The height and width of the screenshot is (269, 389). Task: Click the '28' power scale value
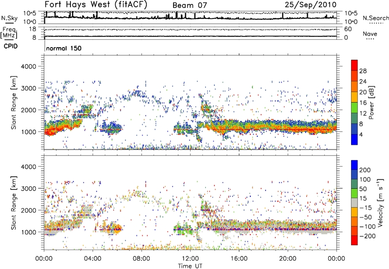coord(363,71)
